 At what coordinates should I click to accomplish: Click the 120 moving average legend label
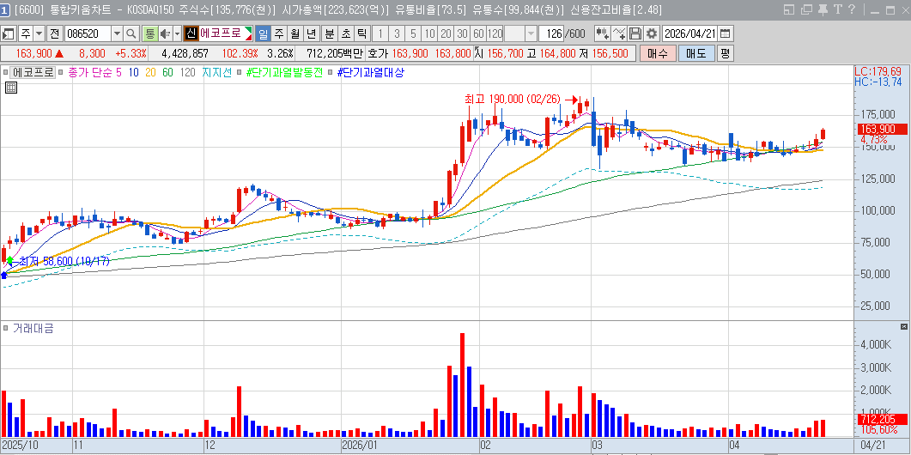click(x=187, y=73)
